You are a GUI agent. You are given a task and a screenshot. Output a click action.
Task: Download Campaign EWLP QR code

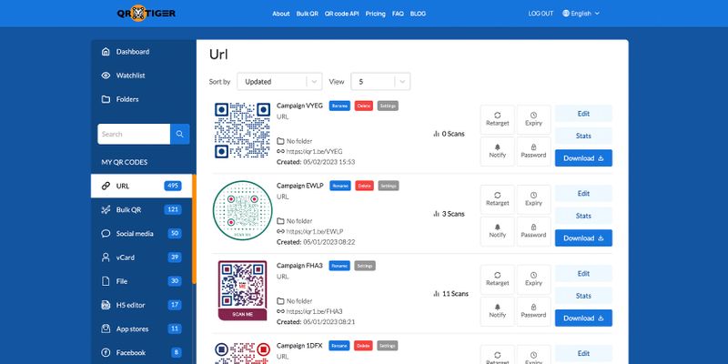click(x=583, y=238)
